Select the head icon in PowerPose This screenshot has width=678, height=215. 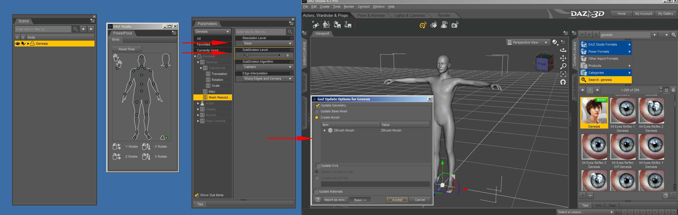[x=166, y=60]
